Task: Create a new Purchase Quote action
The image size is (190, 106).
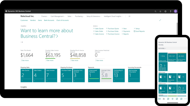Action: point(113,29)
